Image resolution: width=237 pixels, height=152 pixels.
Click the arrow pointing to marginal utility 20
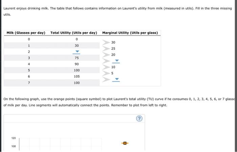106,55
